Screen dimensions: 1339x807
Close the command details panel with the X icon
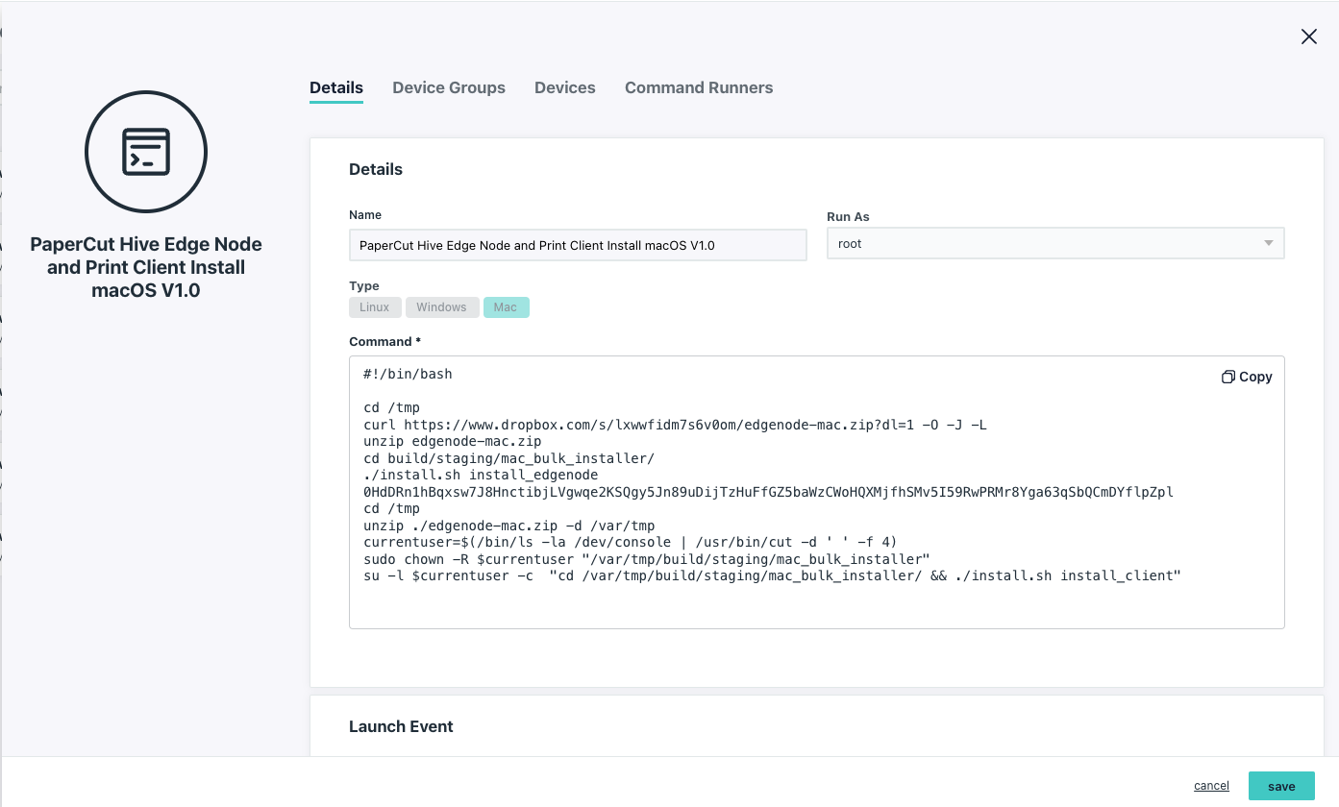coord(1308,37)
